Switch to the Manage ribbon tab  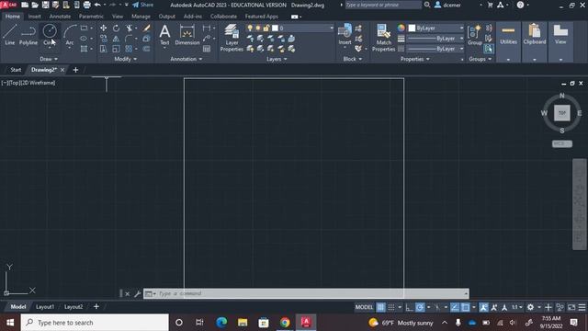click(x=141, y=17)
